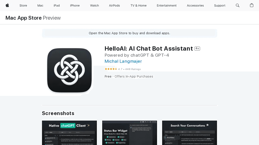This screenshot has height=145, width=259.
Task: Click the HelloAI: AI Chat Bot Assistant title
Action: pyautogui.click(x=149, y=49)
